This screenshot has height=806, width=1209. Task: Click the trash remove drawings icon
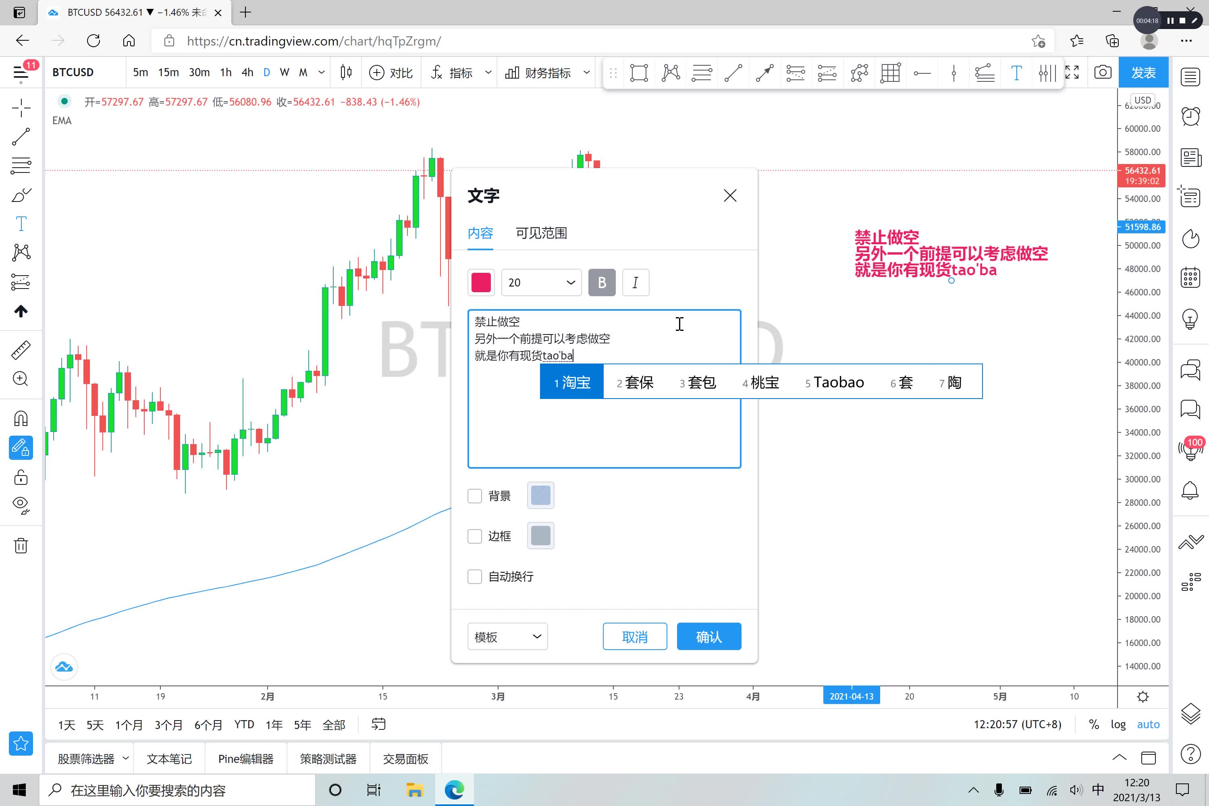21,545
